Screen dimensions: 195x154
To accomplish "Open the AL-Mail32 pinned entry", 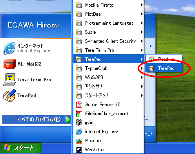I will tap(36, 64).
